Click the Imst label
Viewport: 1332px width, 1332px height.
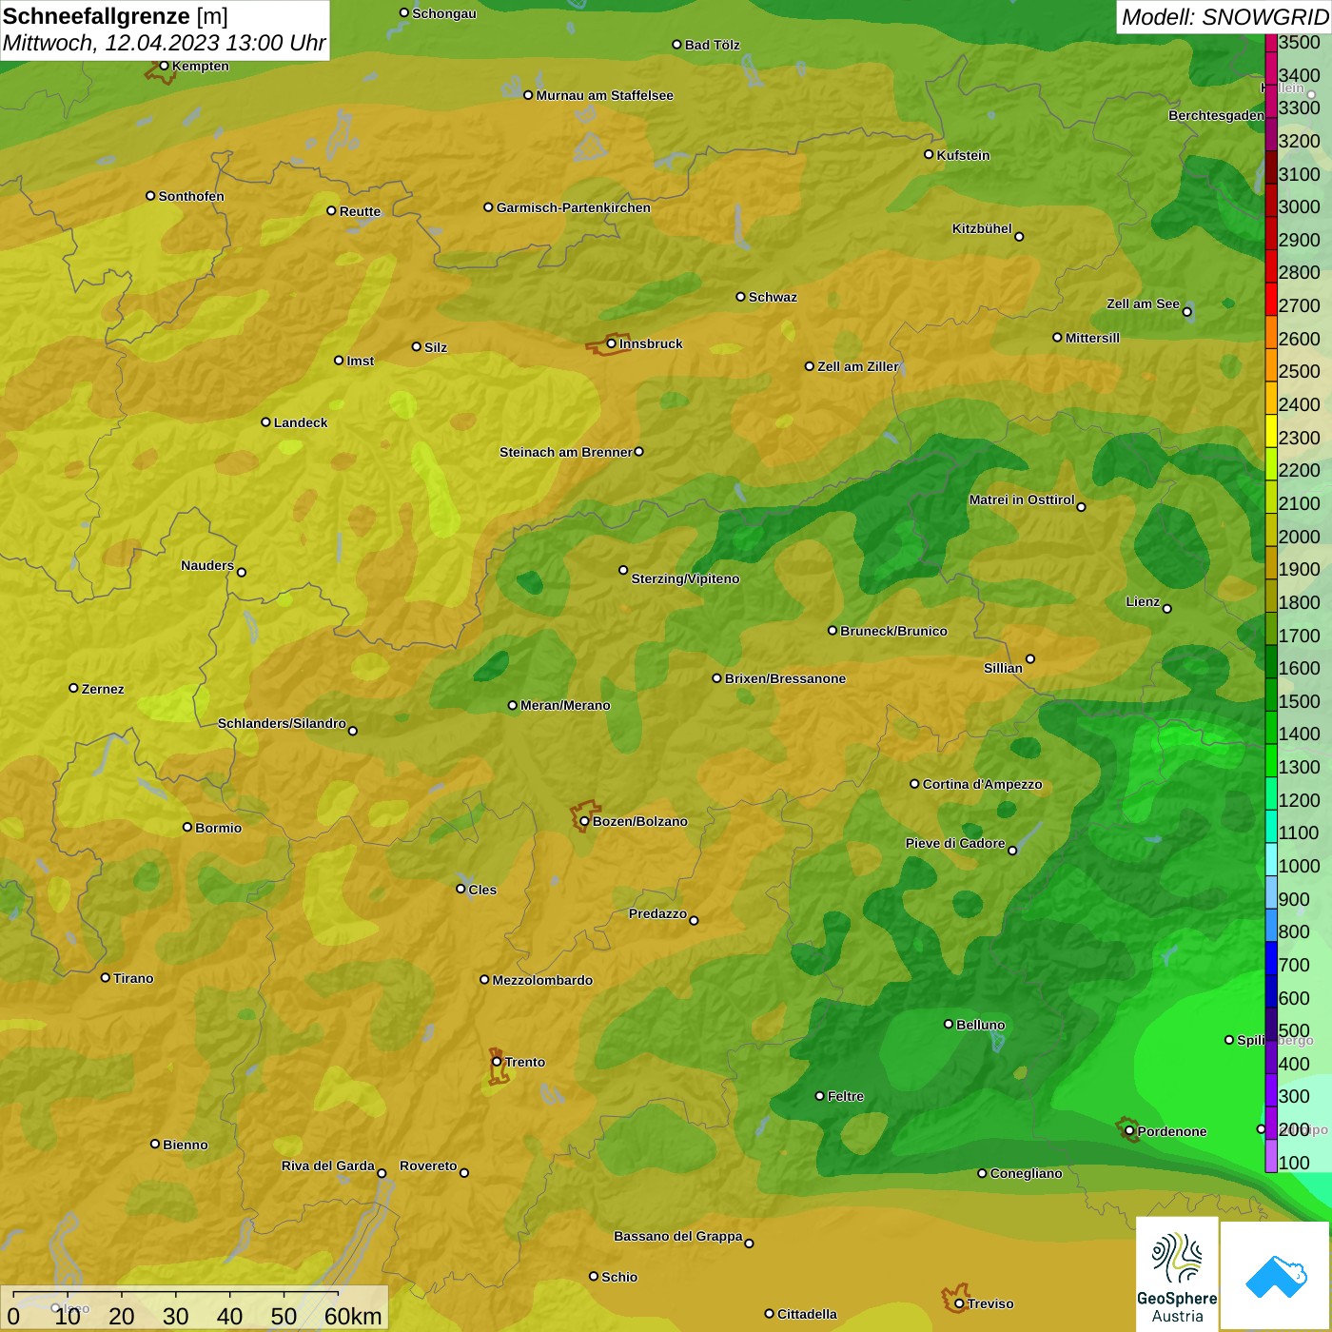coord(360,361)
